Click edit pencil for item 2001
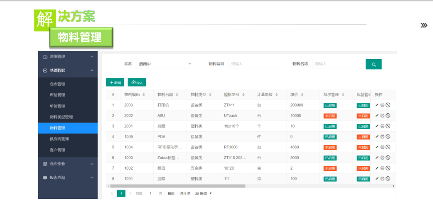The image size is (433, 203). click(x=377, y=126)
